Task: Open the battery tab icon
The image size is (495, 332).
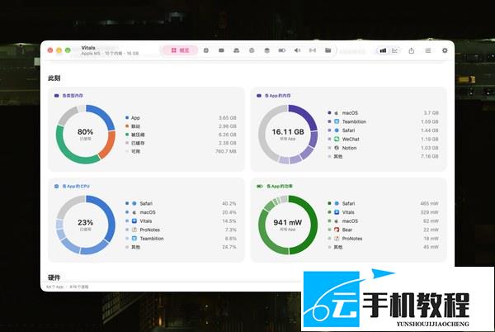Action: [x=282, y=50]
